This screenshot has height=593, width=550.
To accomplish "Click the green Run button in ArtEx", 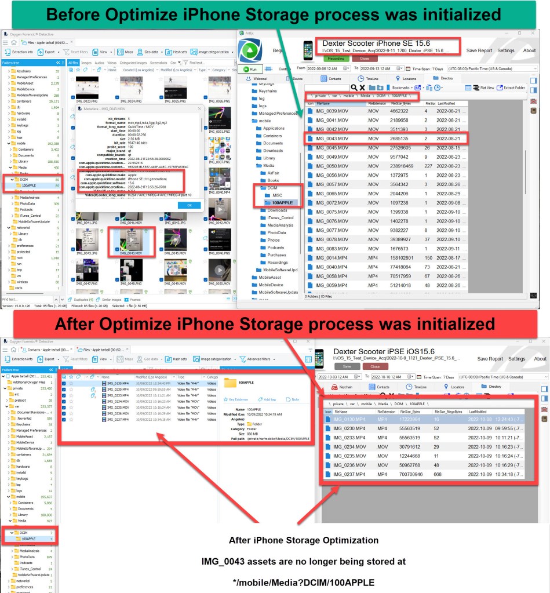I will (250, 69).
